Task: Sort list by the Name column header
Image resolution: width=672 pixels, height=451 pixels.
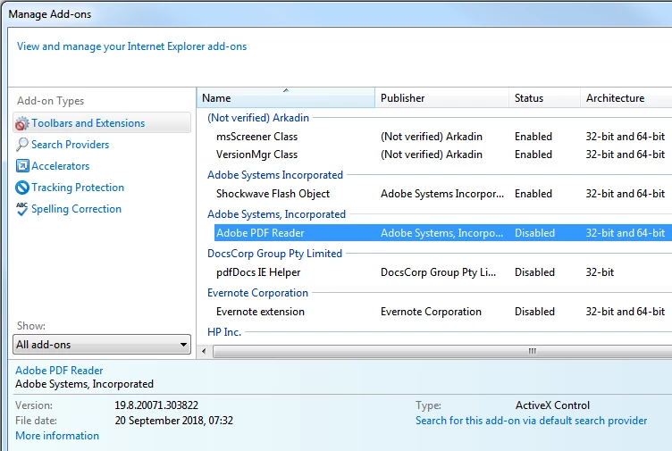Action: [286, 98]
